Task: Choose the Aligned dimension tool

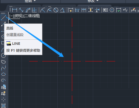Action: tap(21, 10)
